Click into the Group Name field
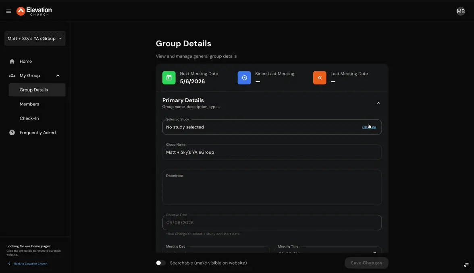The image size is (474, 273). (x=272, y=152)
